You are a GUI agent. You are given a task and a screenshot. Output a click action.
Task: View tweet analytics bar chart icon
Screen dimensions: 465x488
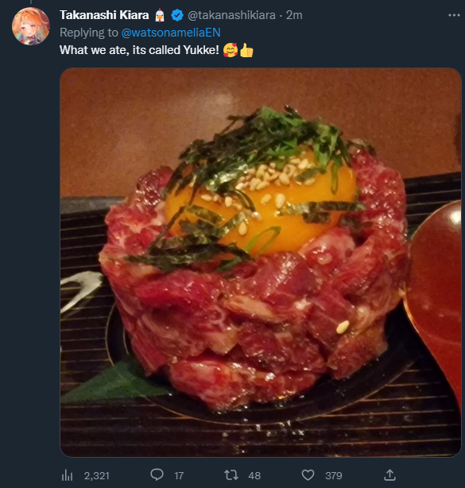click(x=67, y=475)
